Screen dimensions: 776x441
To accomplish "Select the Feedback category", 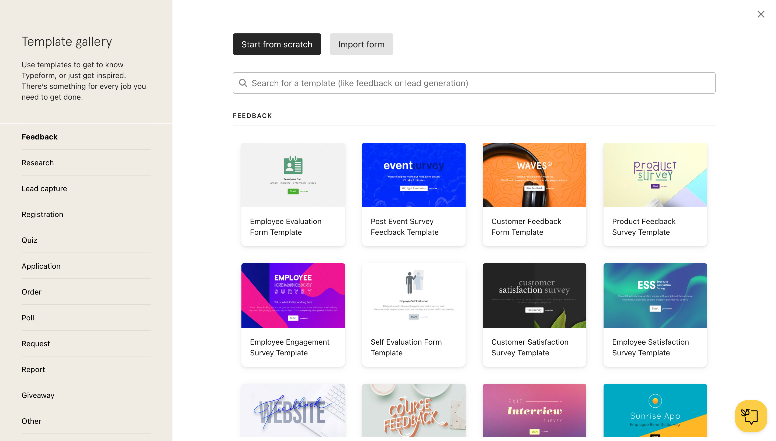I will pos(86,137).
